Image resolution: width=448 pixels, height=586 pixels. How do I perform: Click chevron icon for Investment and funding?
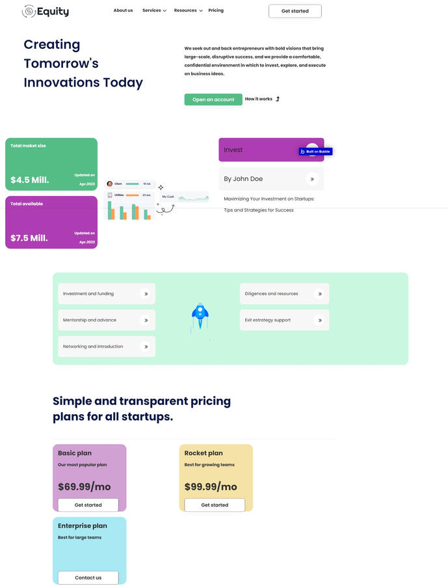[x=146, y=294]
